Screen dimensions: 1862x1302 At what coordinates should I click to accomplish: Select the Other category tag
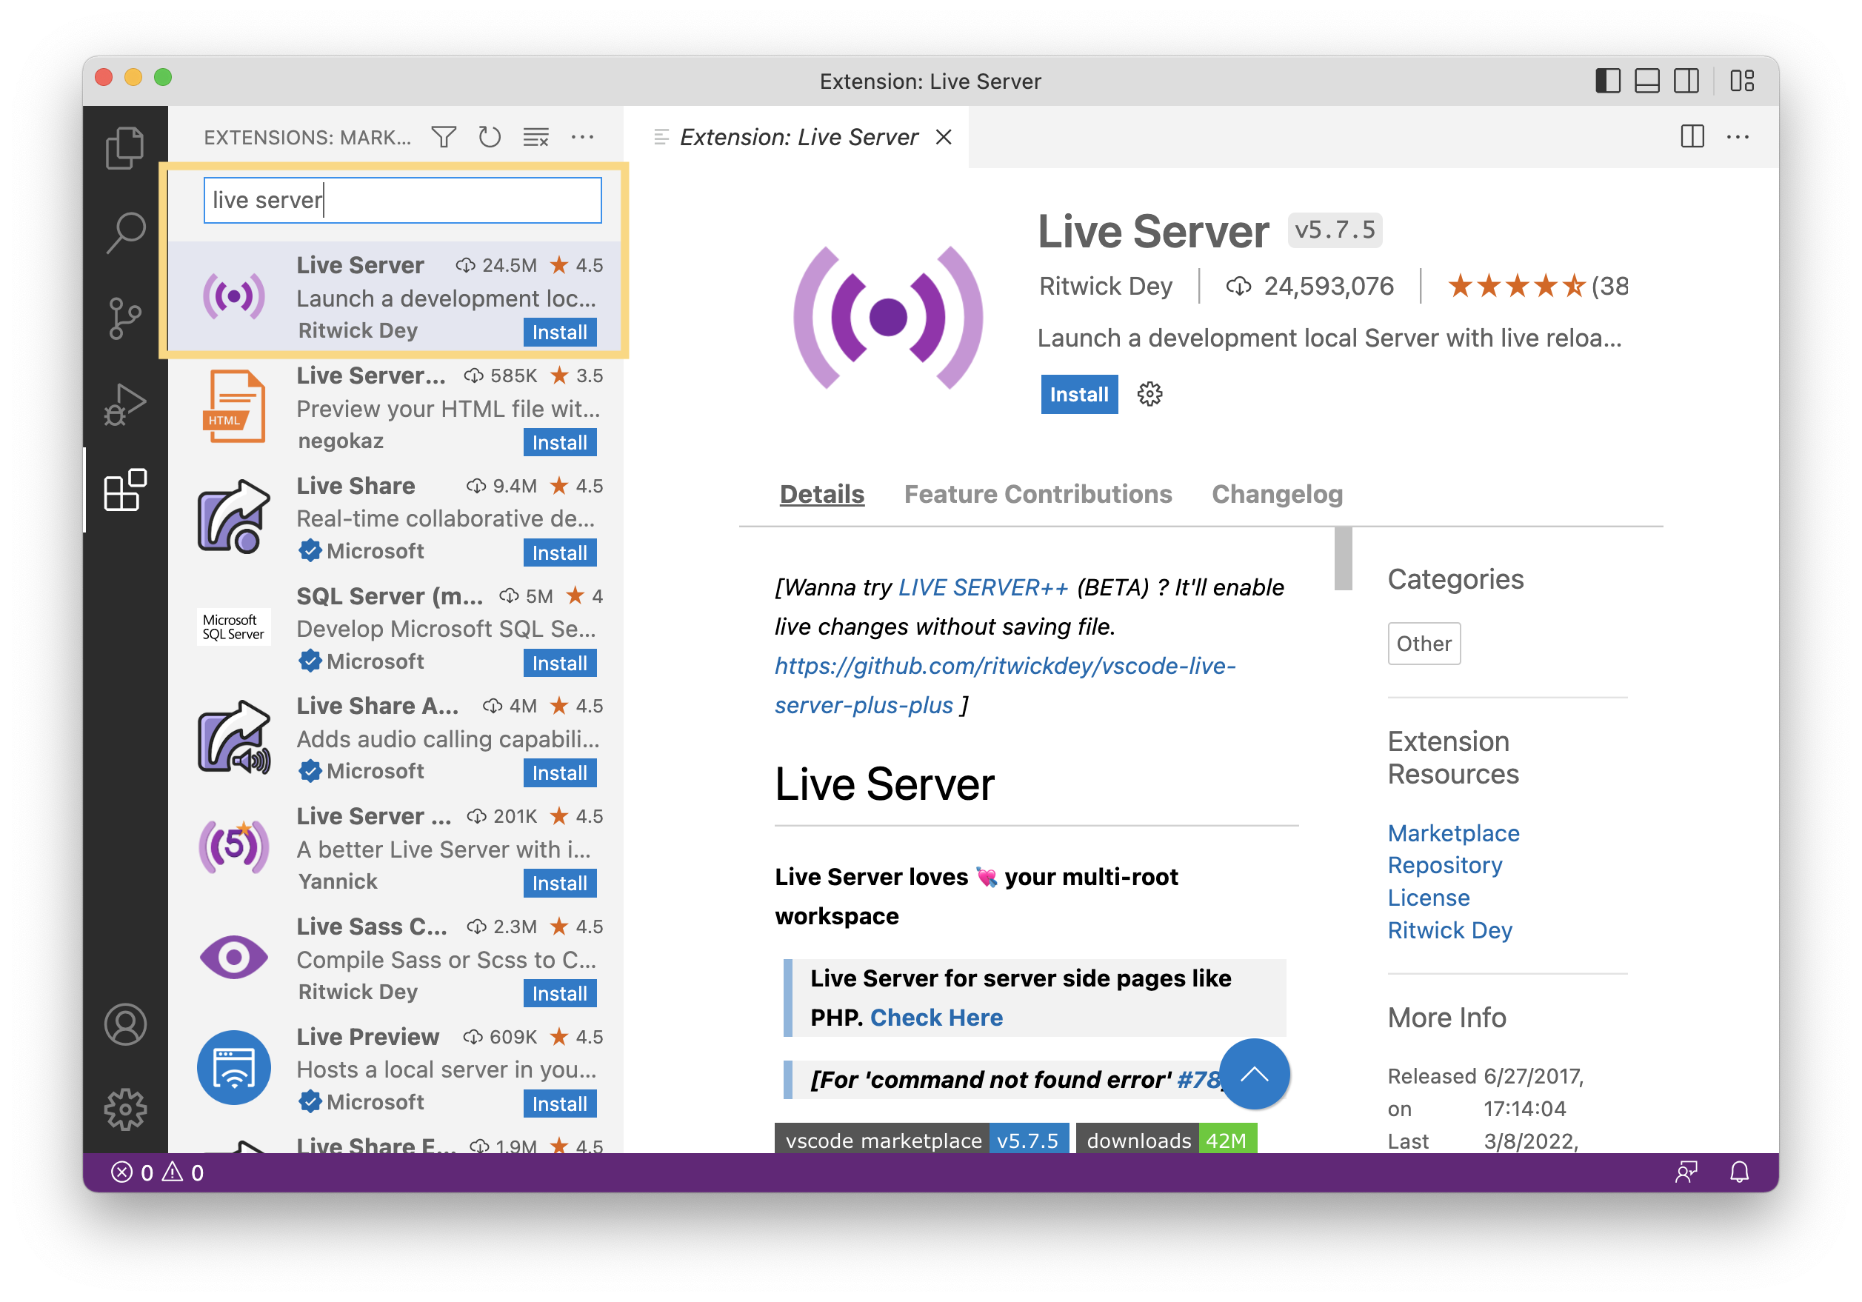click(1424, 644)
